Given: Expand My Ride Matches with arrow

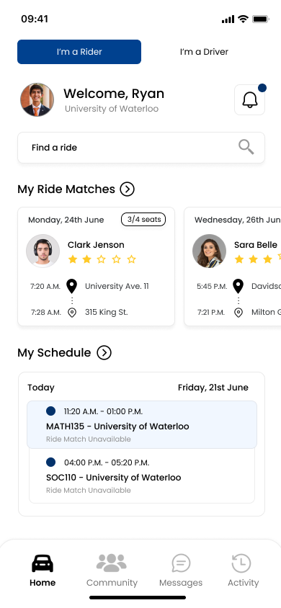Looking at the screenshot, I should tap(127, 189).
